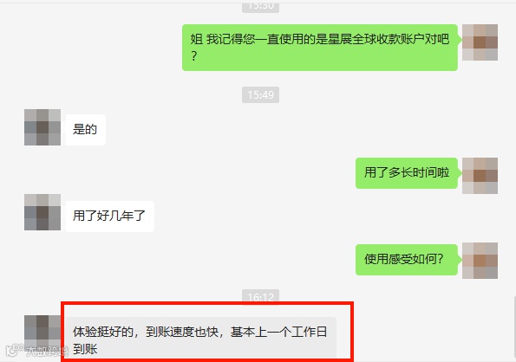Click the 16:12 timestamp label

[x=261, y=297]
